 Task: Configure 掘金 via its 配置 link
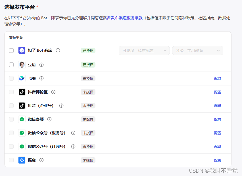pos(218,160)
